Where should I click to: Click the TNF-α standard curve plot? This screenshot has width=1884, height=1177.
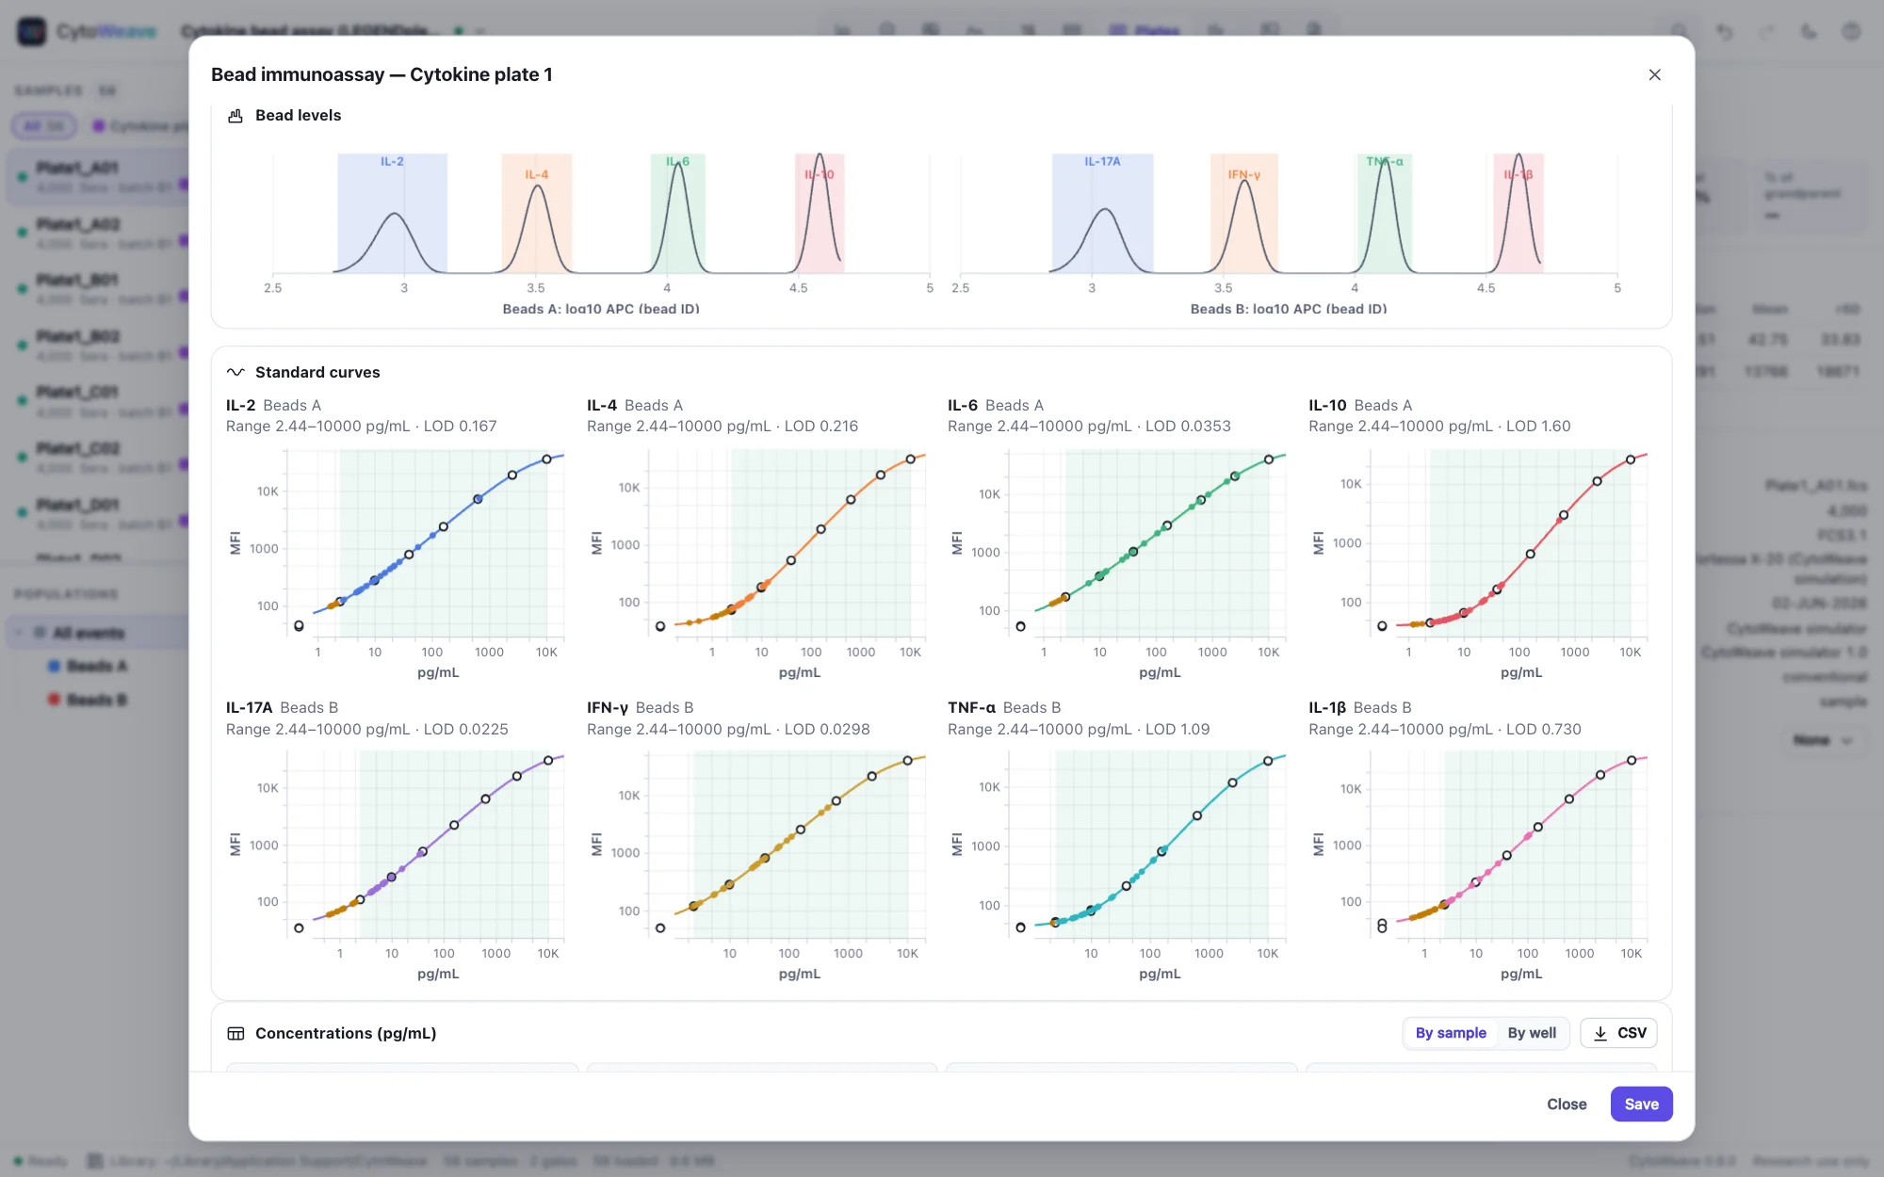tap(1146, 845)
